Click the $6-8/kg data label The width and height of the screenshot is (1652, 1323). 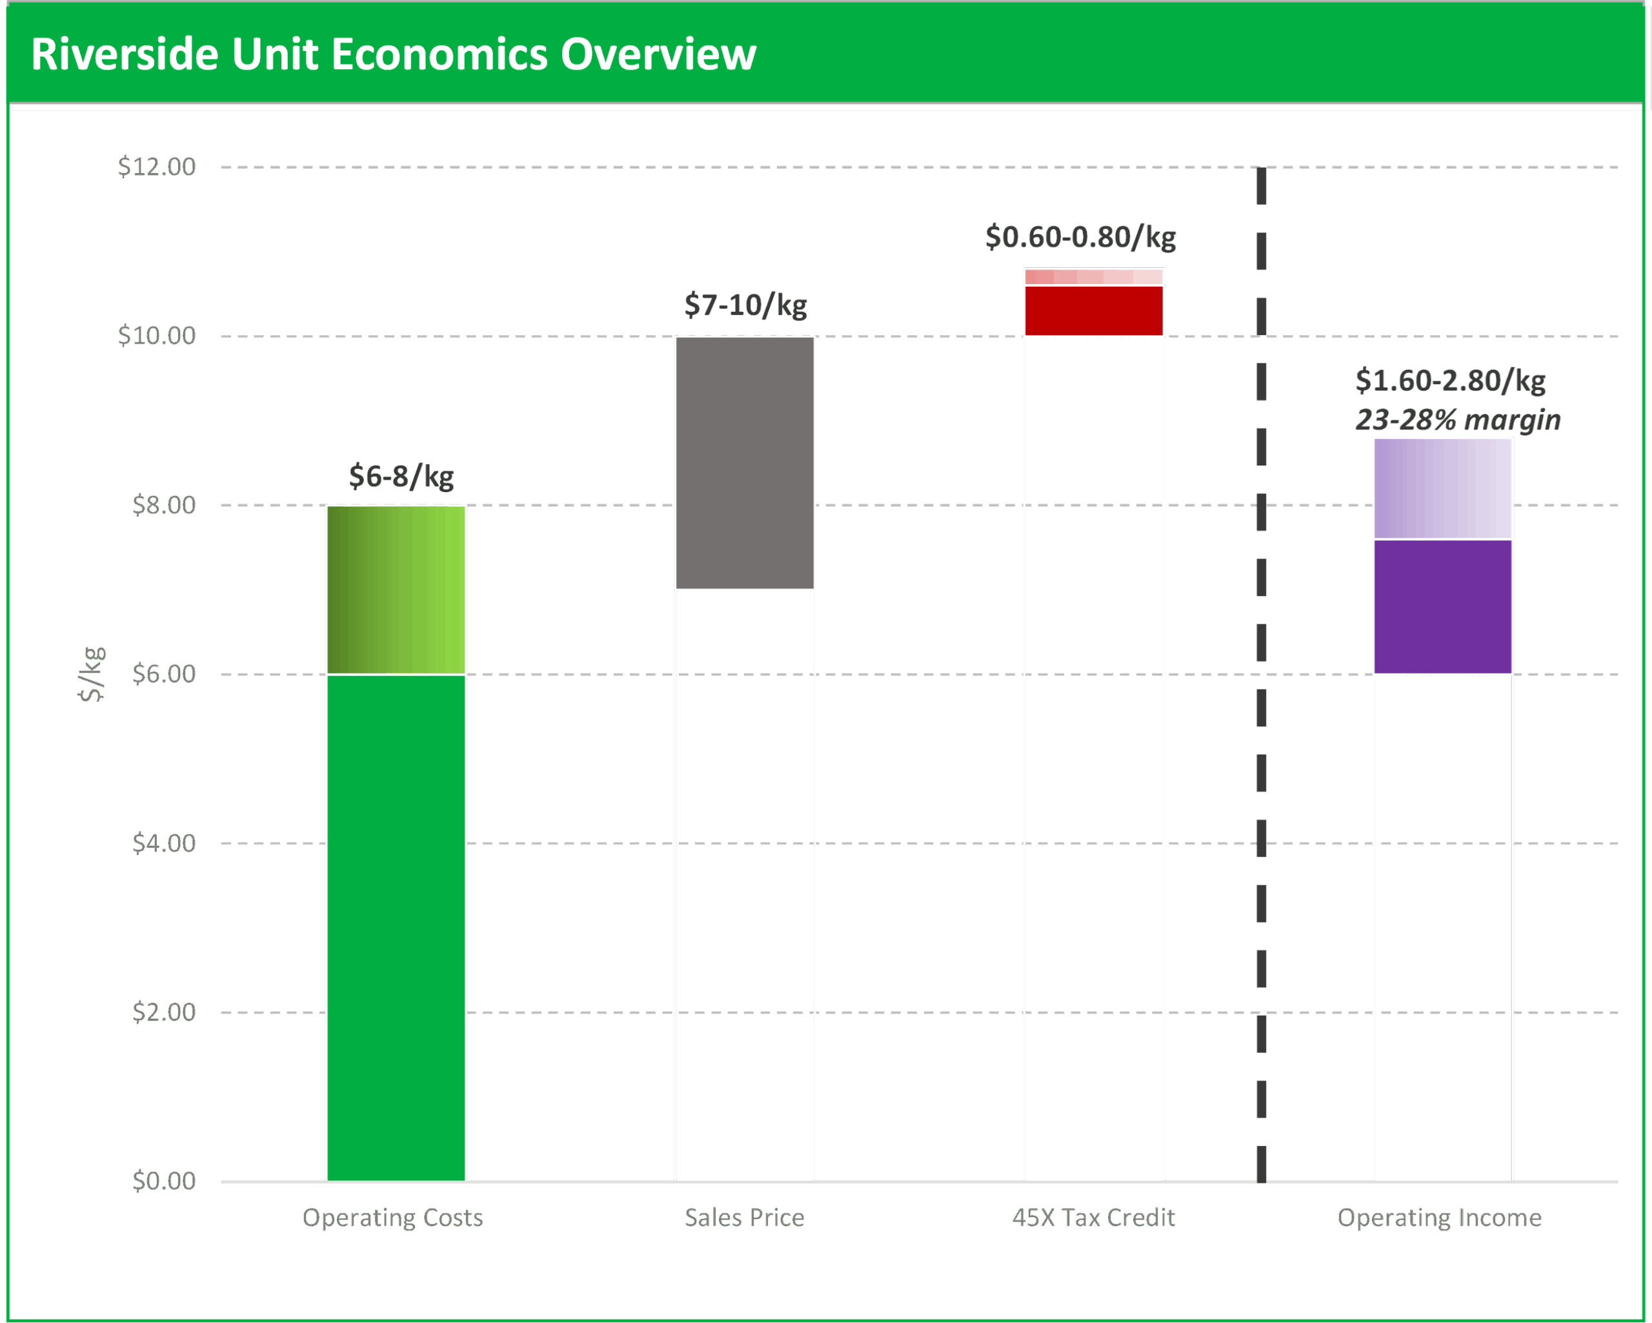point(401,476)
